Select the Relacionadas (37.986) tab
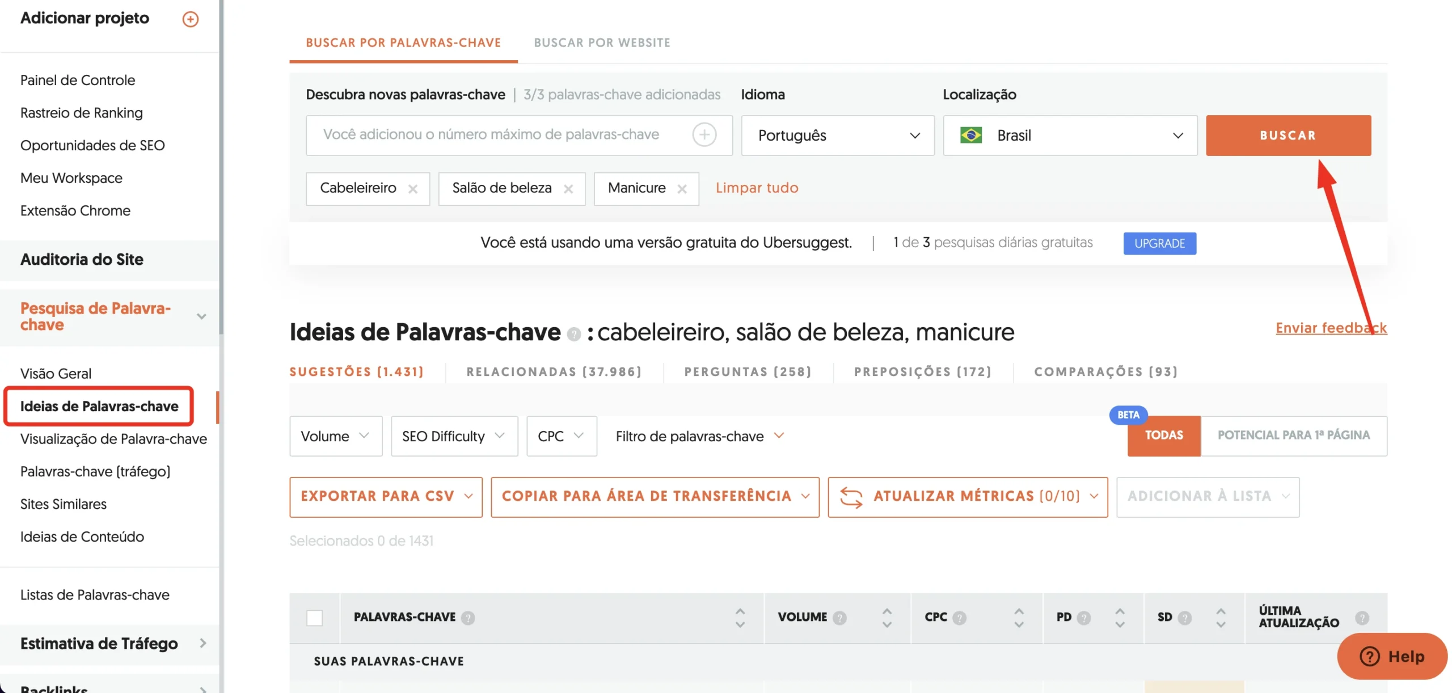The width and height of the screenshot is (1452, 693). tap(554, 371)
